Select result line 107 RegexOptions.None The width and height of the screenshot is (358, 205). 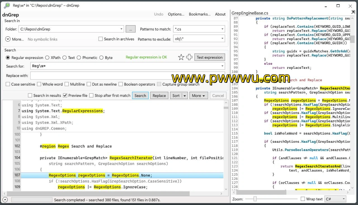coord(118,175)
